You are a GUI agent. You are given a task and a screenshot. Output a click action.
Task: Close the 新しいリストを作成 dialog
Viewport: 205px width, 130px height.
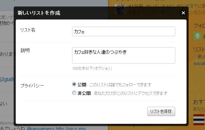[183, 13]
